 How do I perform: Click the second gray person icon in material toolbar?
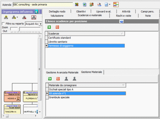tap(74, 79)
